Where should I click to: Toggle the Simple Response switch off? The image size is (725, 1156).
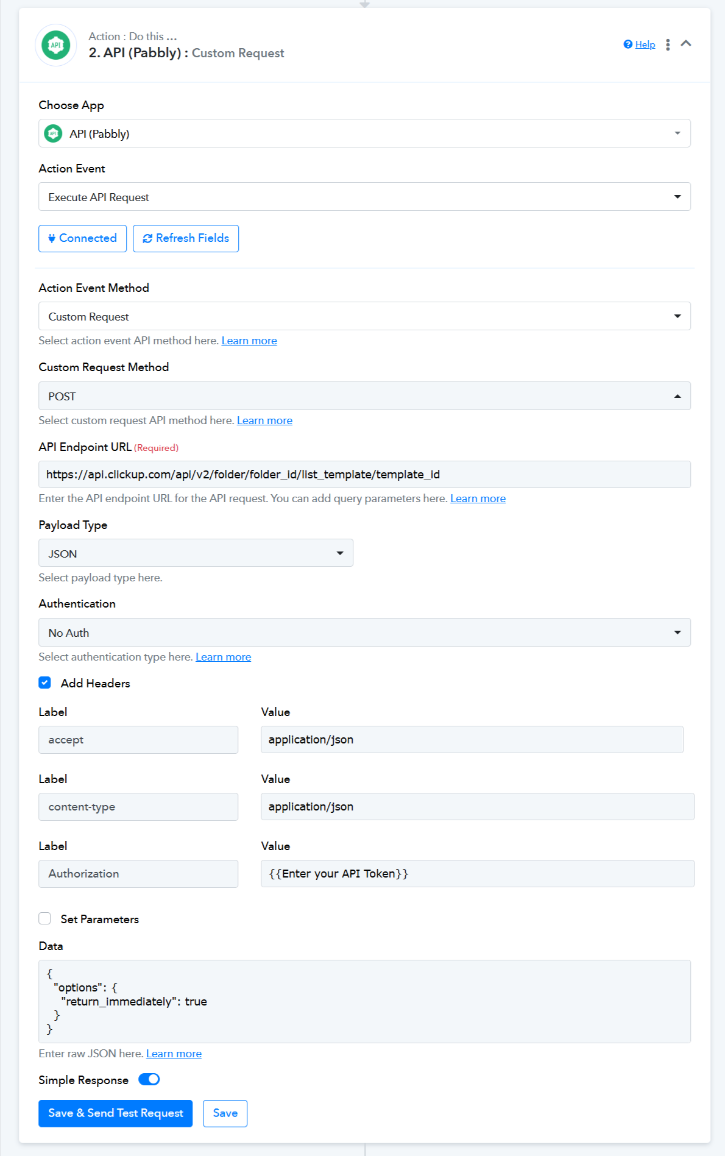coord(149,1080)
